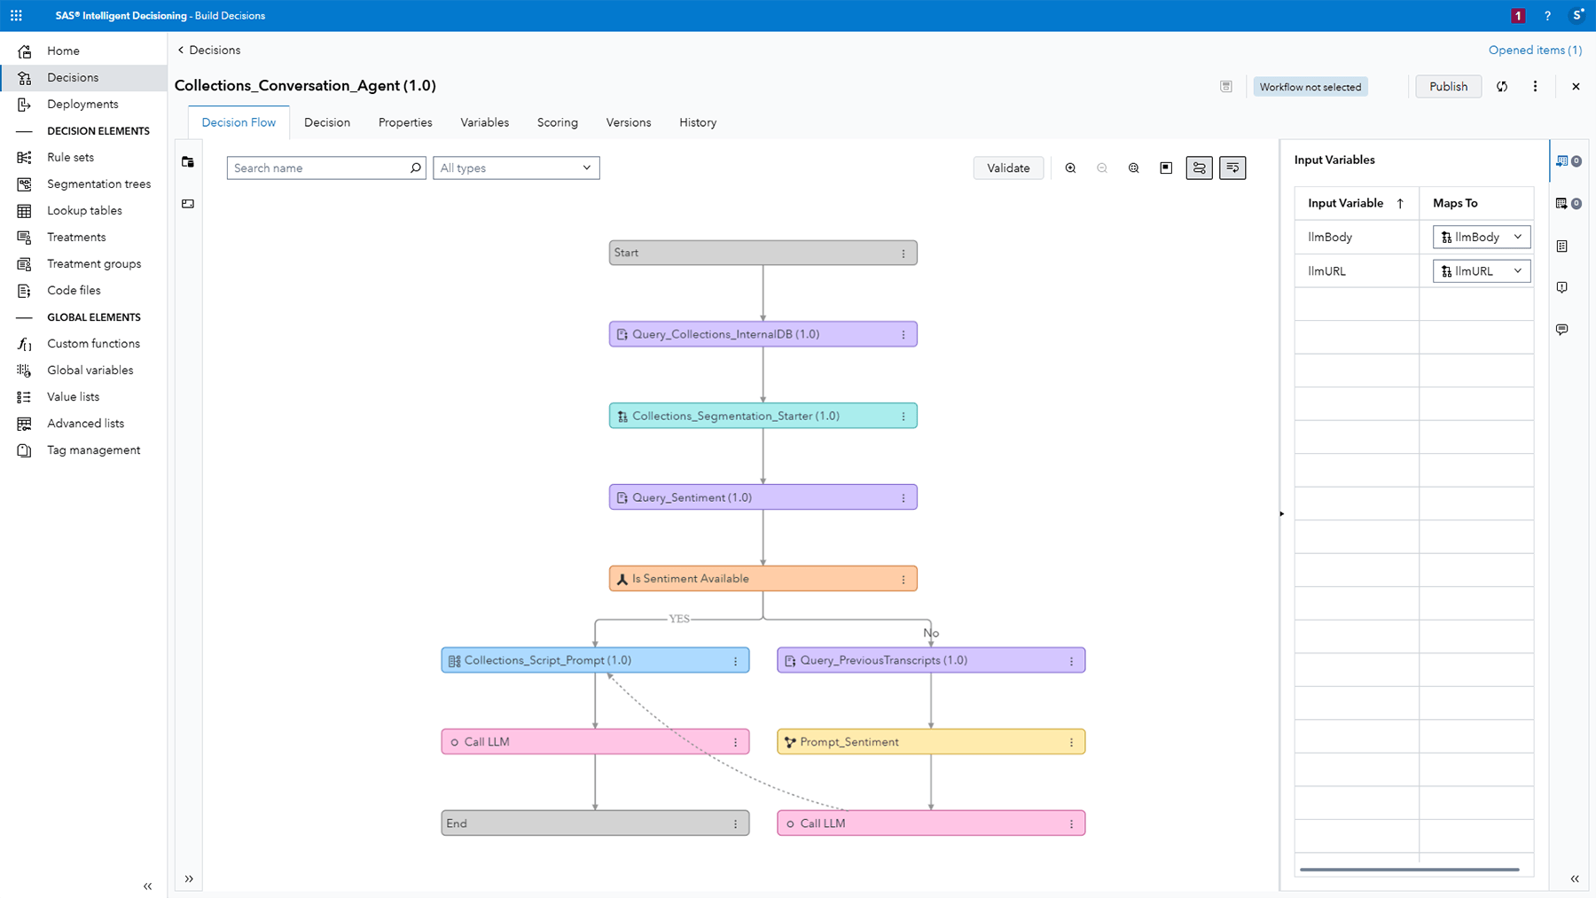Screen dimensions: 1596x898
Task: Open the All types filter dropdown
Action: point(515,168)
